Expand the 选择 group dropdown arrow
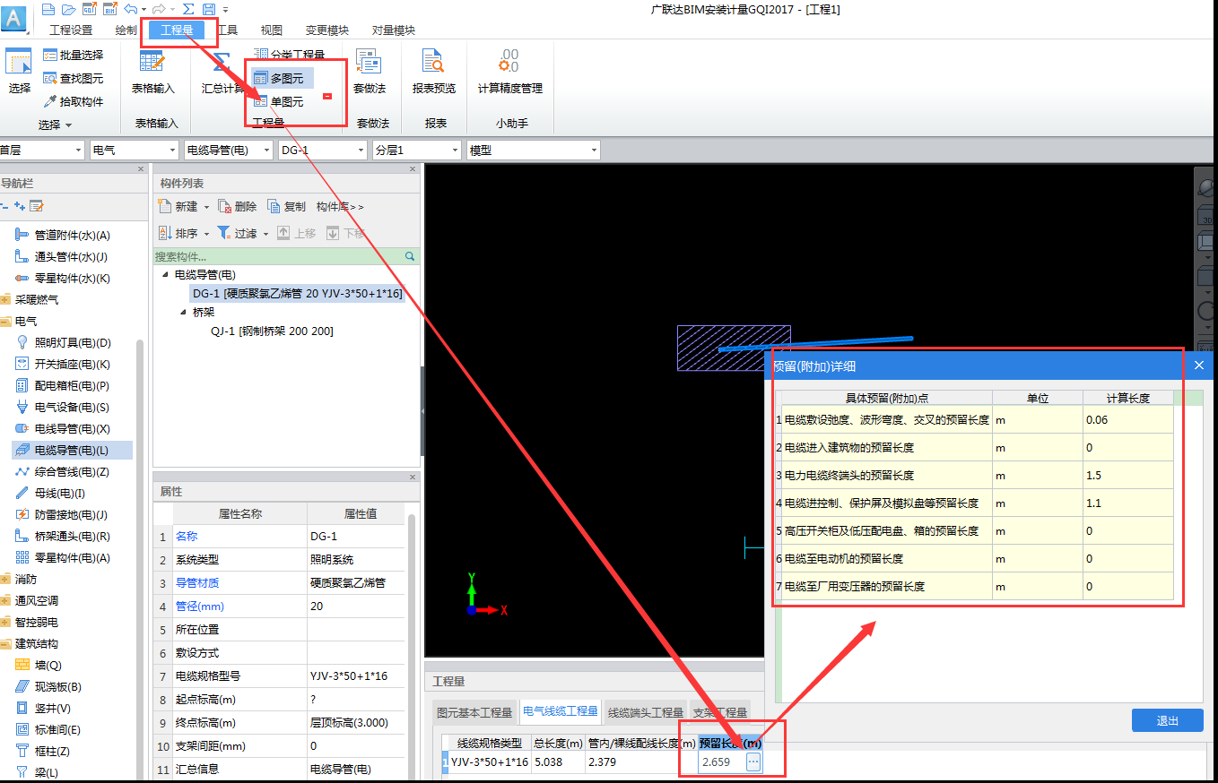The image size is (1218, 783). pos(68,125)
